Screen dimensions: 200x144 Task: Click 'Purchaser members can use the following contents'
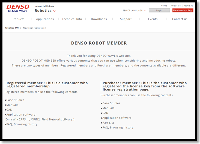pyautogui.click(x=137, y=95)
